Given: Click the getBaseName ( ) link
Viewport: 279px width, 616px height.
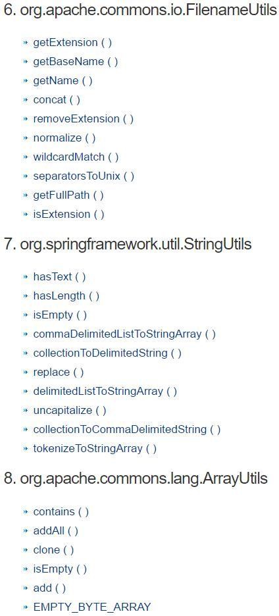Looking at the screenshot, I should pos(76,62).
